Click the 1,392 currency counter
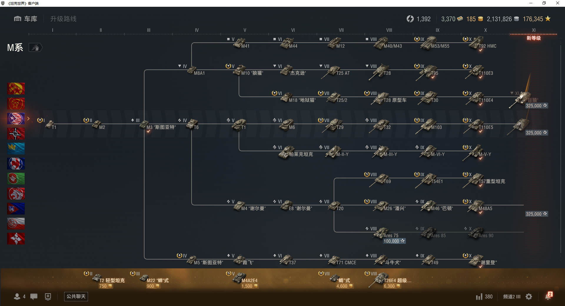565x306 pixels. tap(418, 19)
